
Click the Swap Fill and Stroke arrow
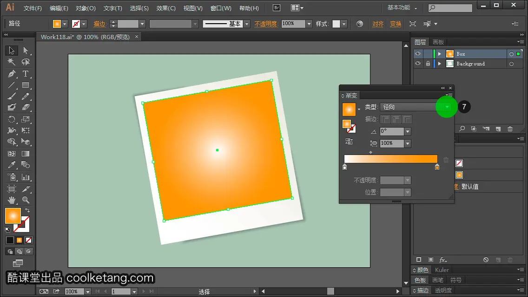tap(27, 210)
